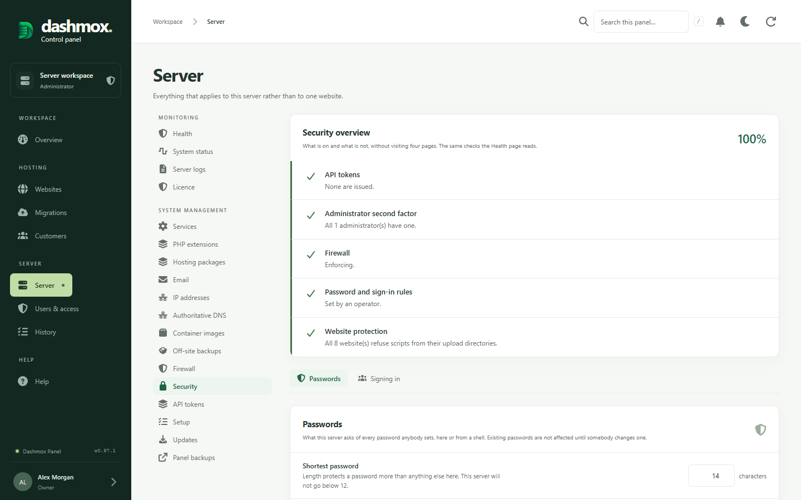
Task: Click the Firewall Enforcing row
Action: (535, 259)
